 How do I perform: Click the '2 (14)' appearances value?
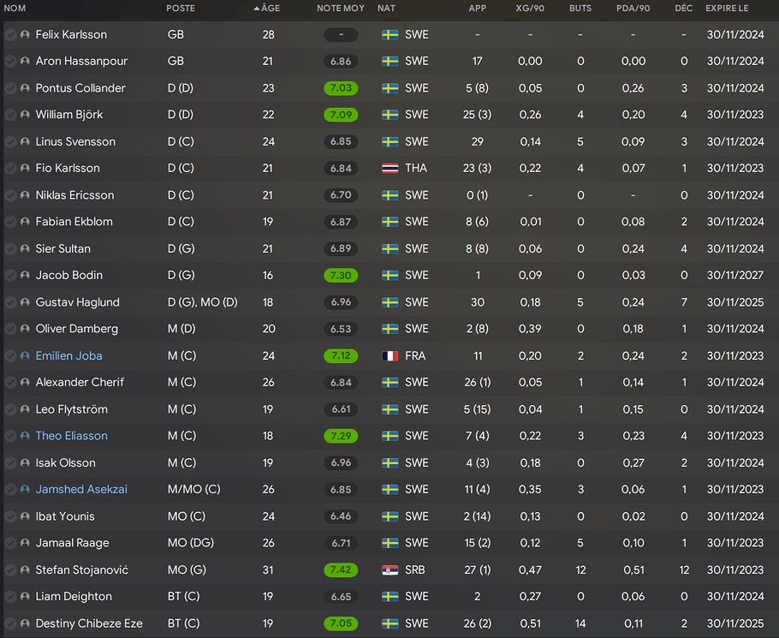pyautogui.click(x=478, y=516)
